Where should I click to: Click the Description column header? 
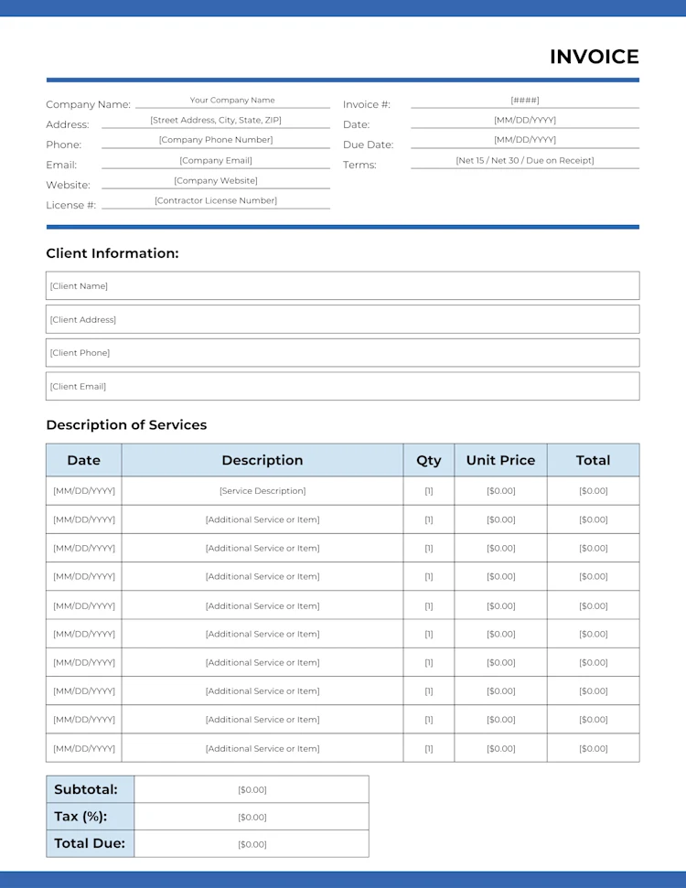pyautogui.click(x=263, y=460)
